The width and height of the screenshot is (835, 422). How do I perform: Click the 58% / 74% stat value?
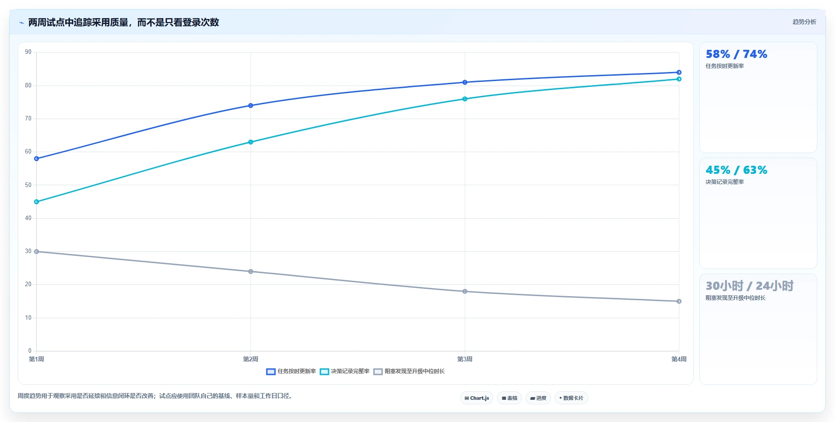736,54
